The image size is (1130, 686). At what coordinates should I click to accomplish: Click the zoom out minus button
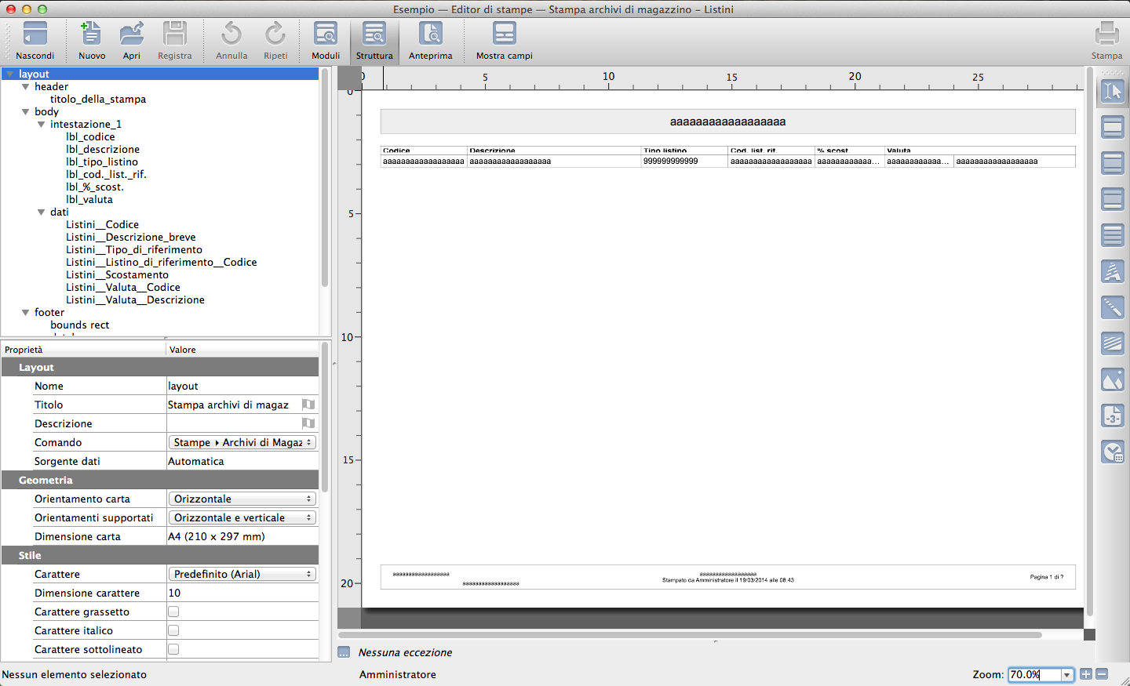1102,674
